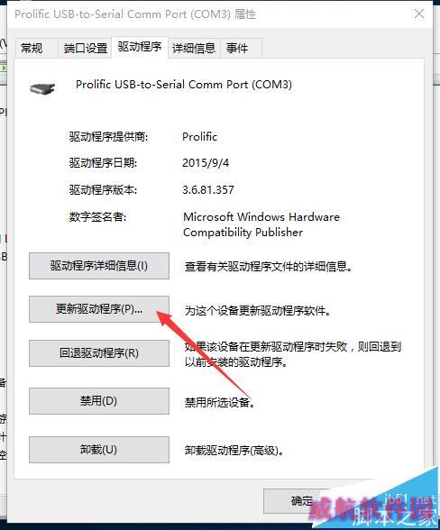Close the COM3 properties dialog
The image size is (440, 530).
click(419, 14)
